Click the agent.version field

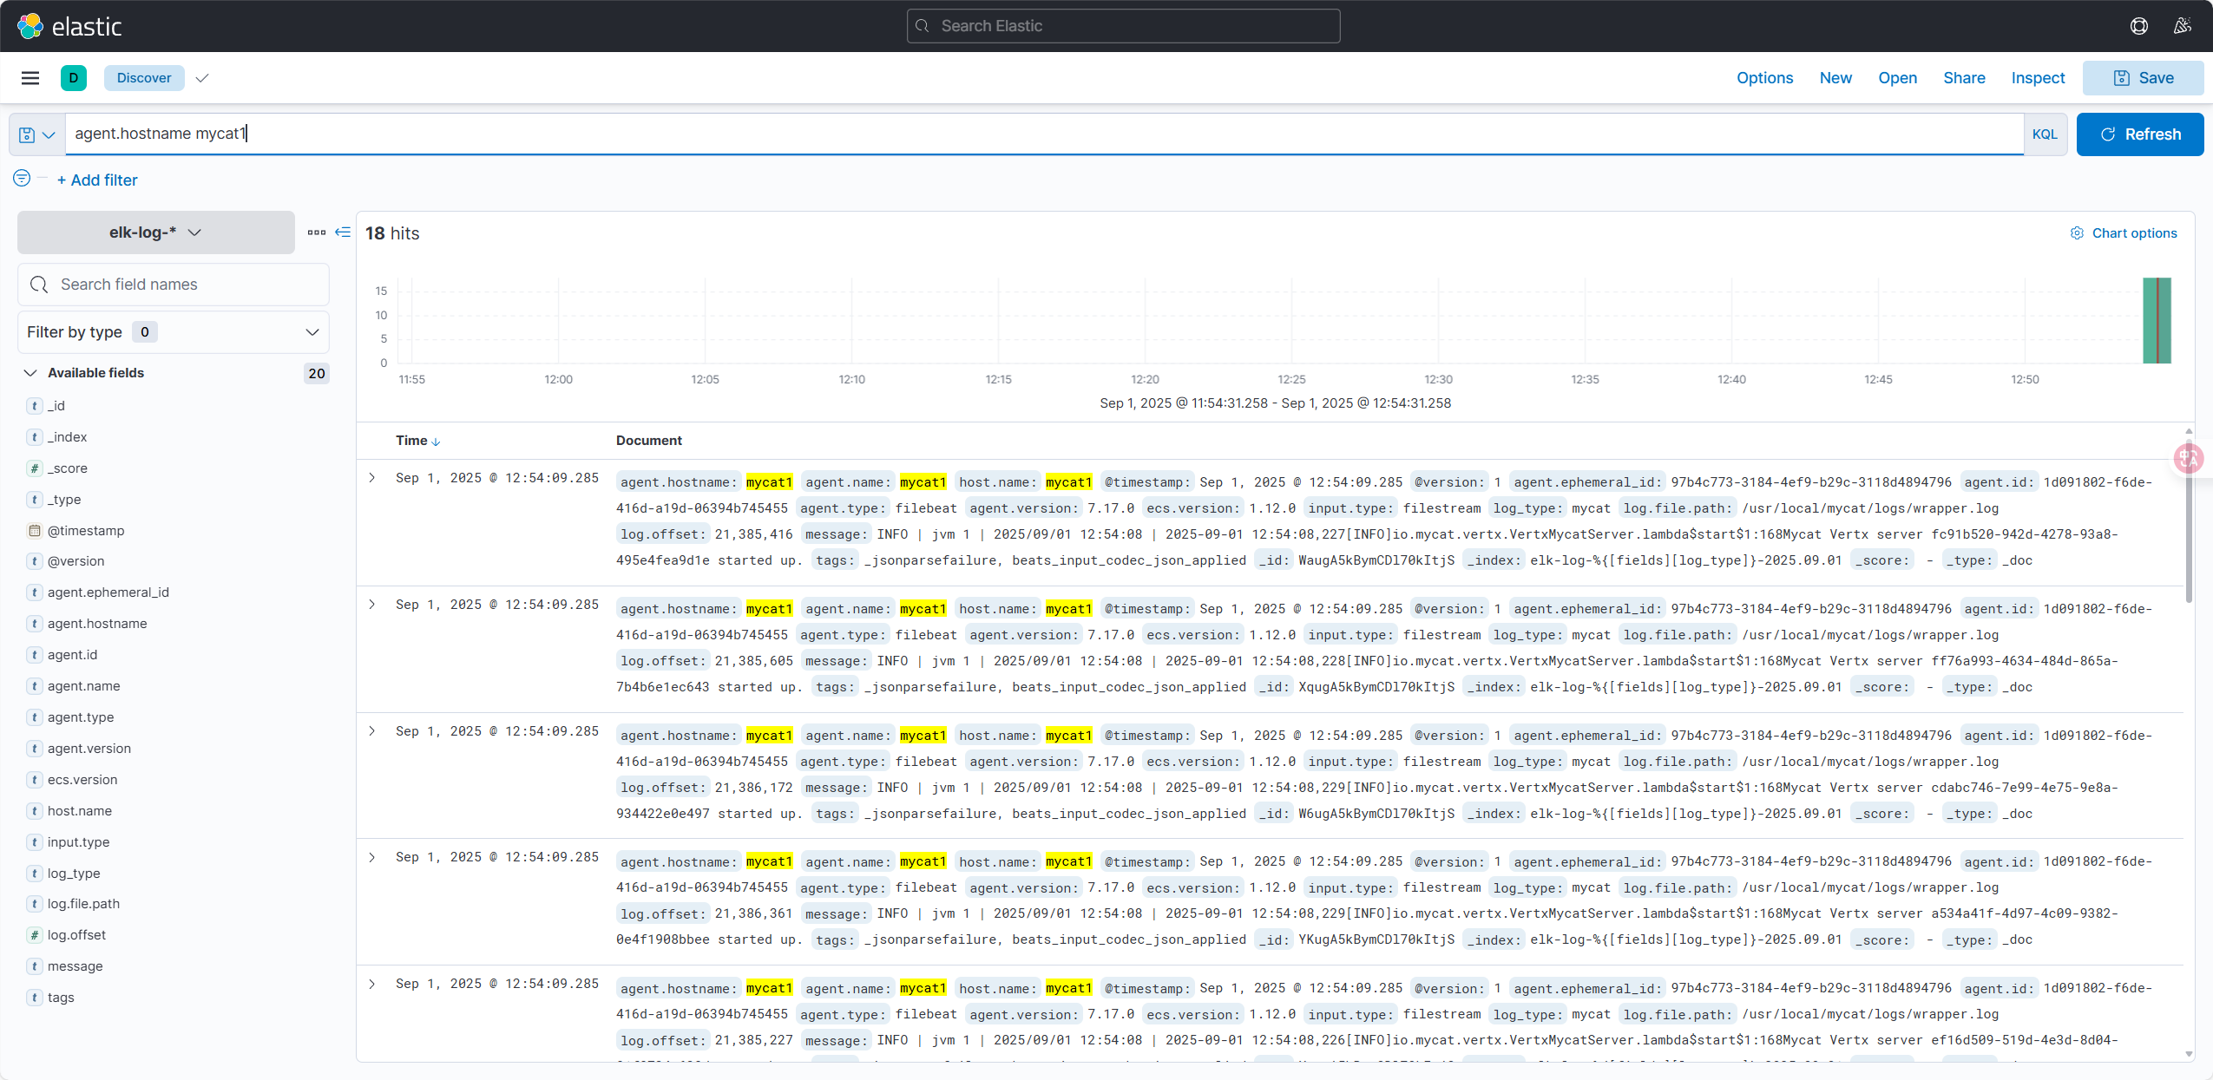pos(89,749)
